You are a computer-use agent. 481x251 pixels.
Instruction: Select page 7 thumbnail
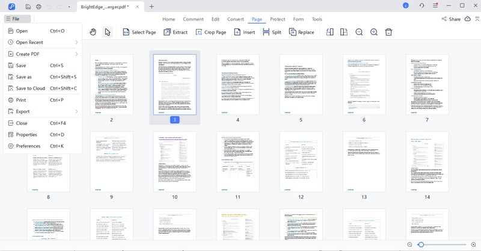tap(427, 84)
